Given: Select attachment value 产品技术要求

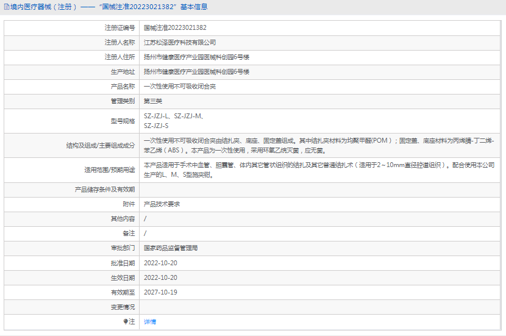Looking at the screenshot, I should (x=162, y=204).
